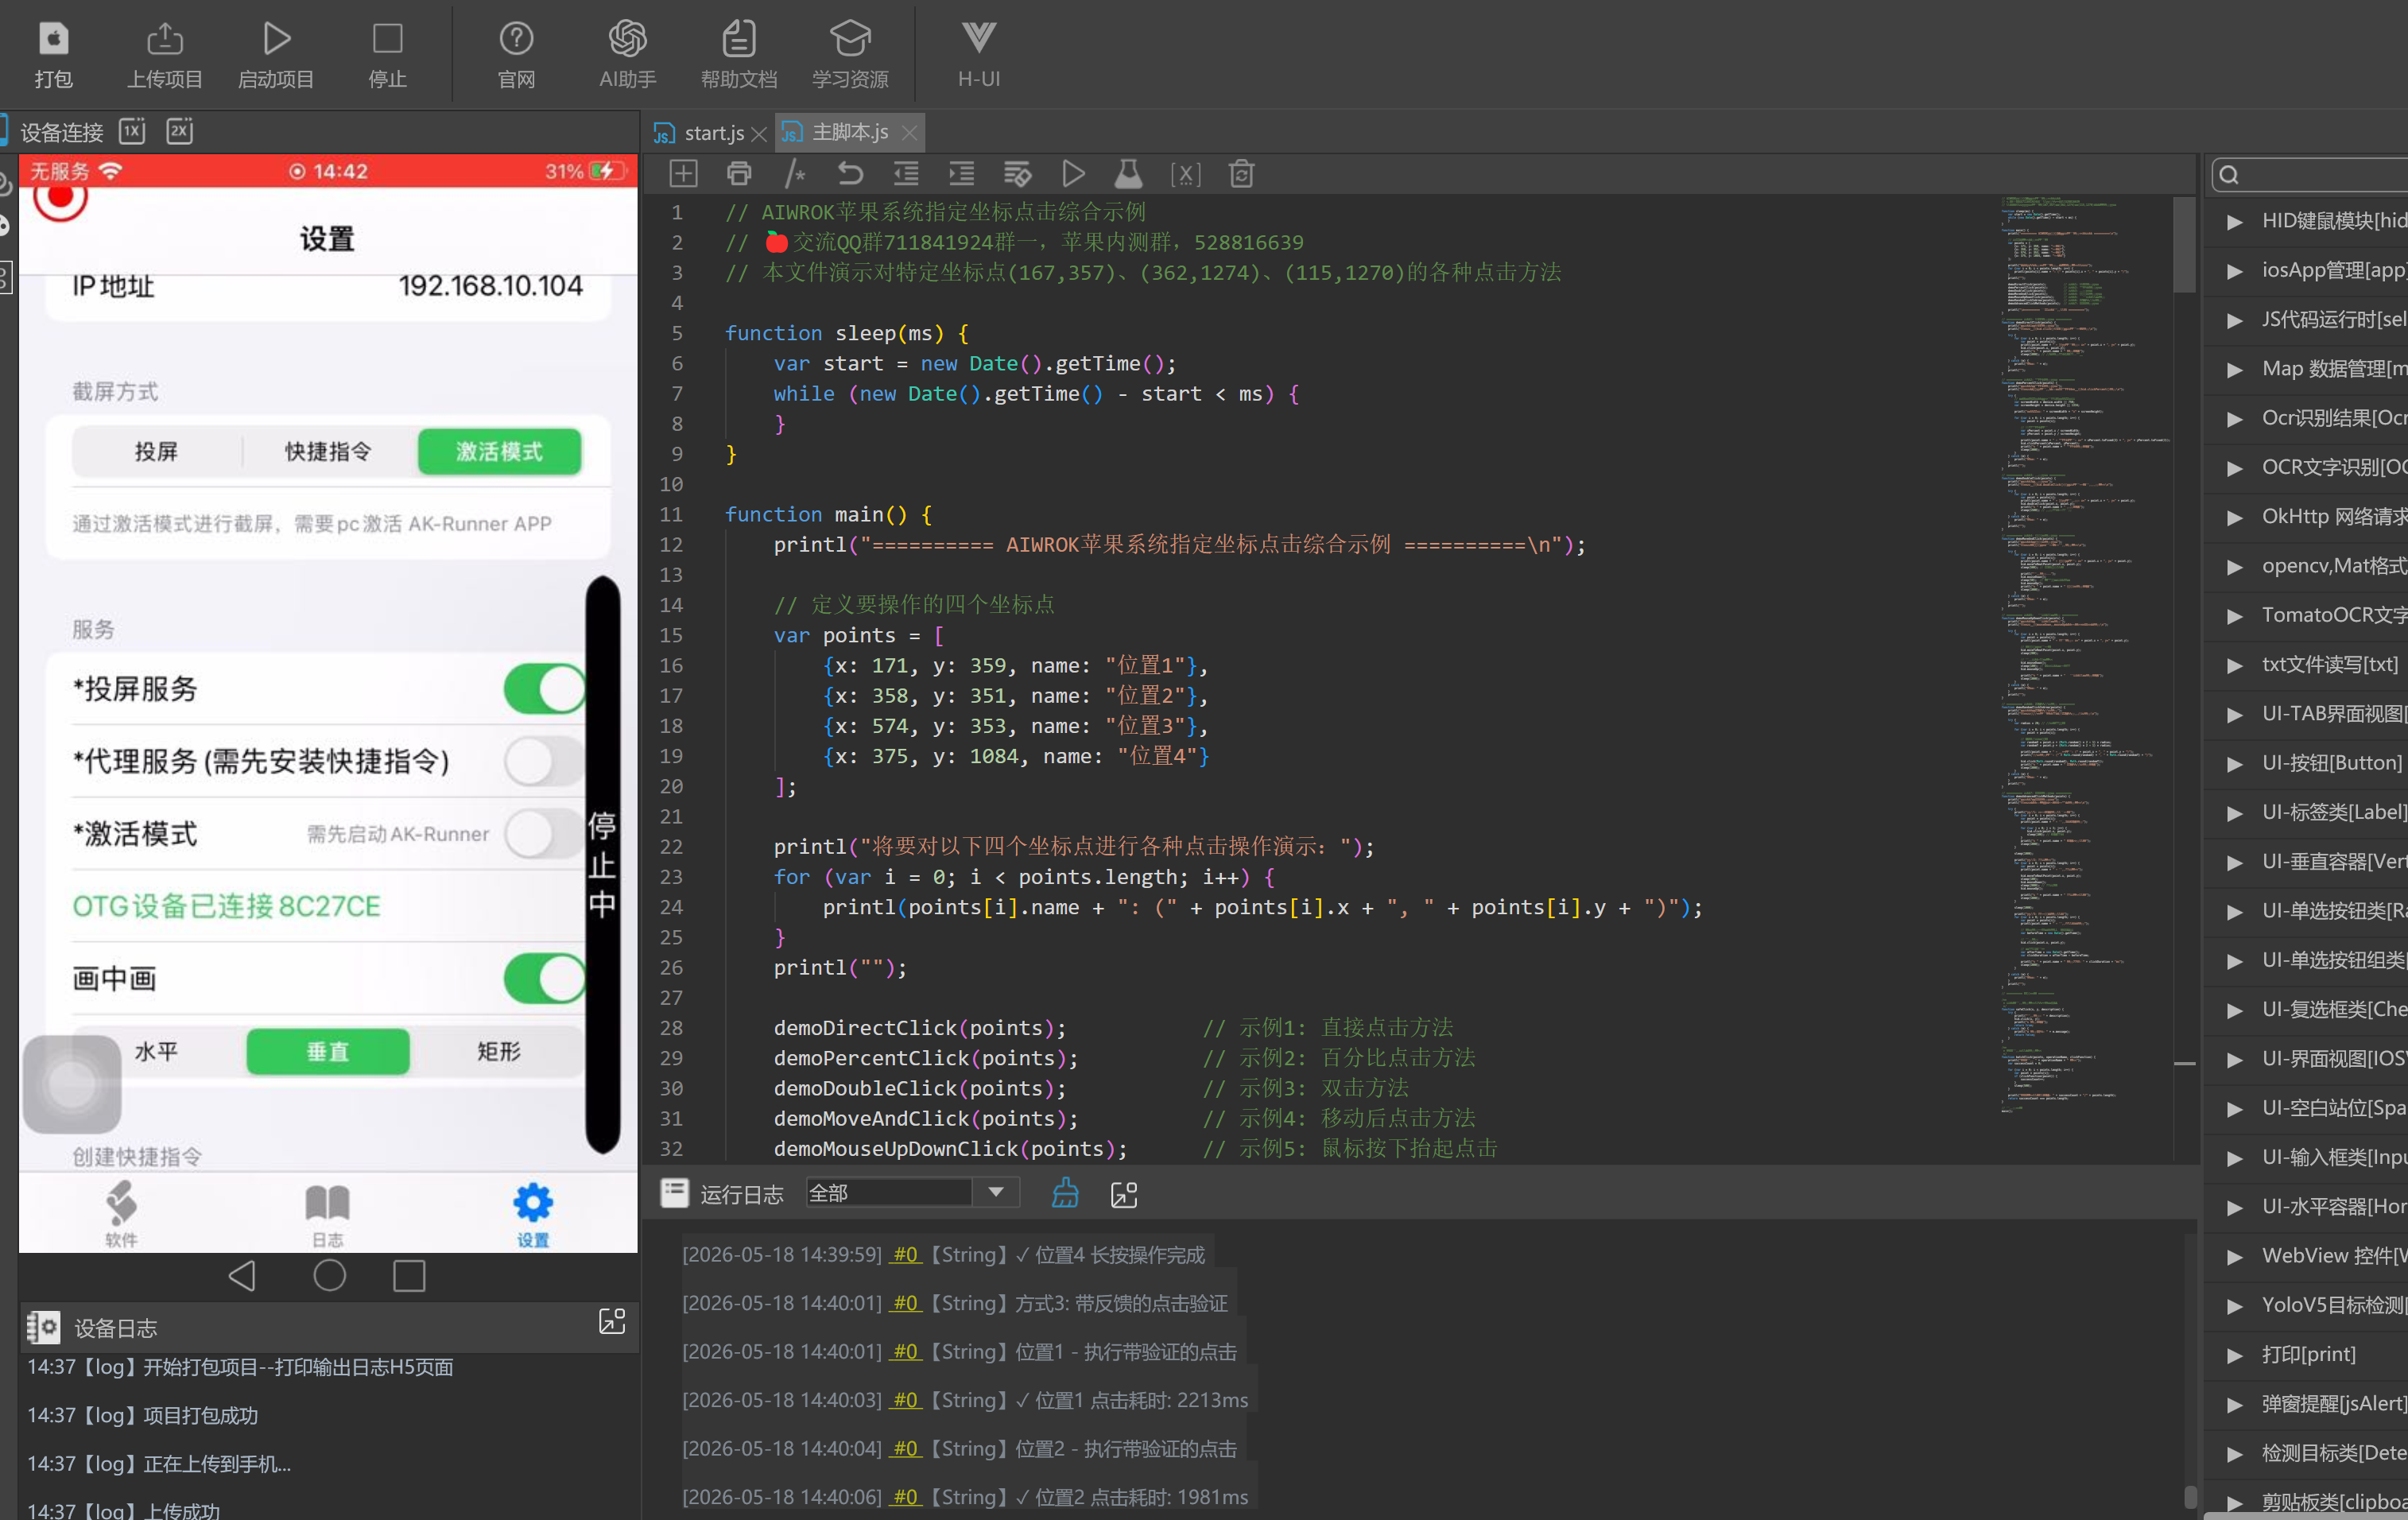The image size is (2408, 1520).
Task: Click the 设备连接 label
Action: [x=61, y=132]
